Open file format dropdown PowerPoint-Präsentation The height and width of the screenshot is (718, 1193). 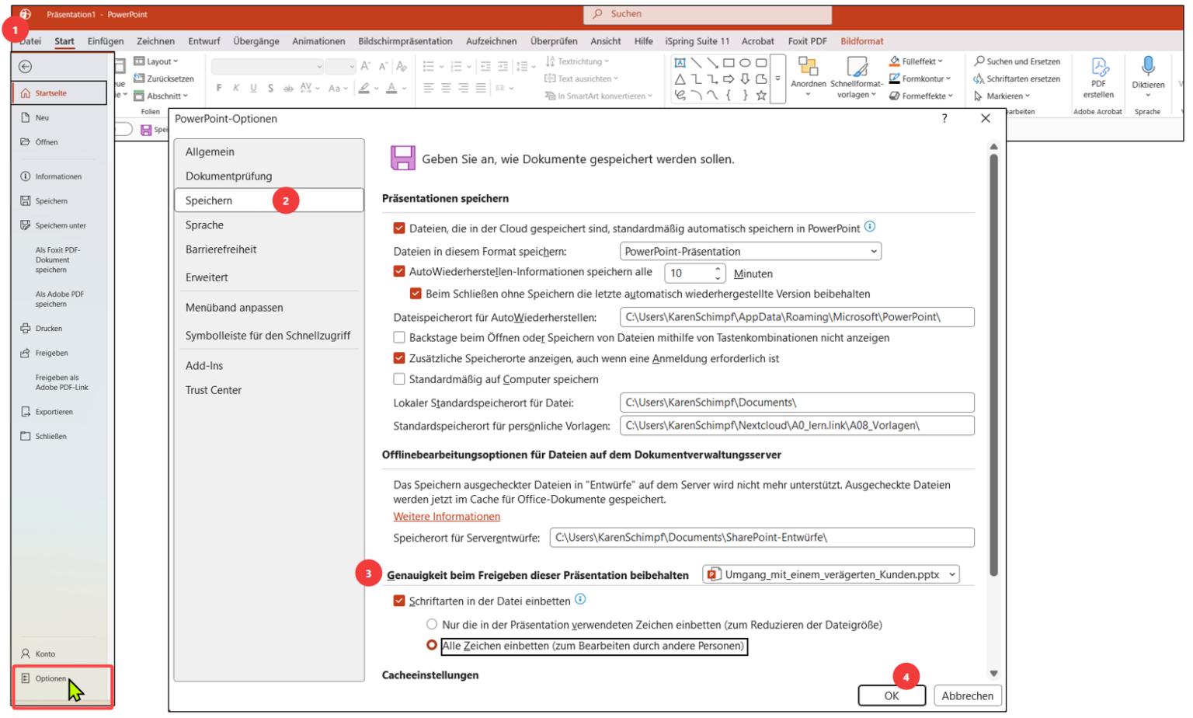(750, 251)
